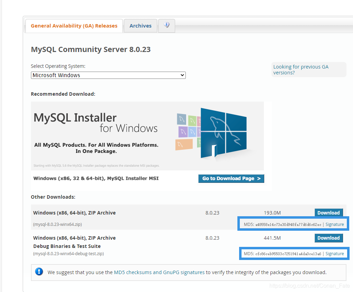Click the blue exclamation notice icon
Image resolution: width=353 pixels, height=292 pixels.
click(39, 272)
